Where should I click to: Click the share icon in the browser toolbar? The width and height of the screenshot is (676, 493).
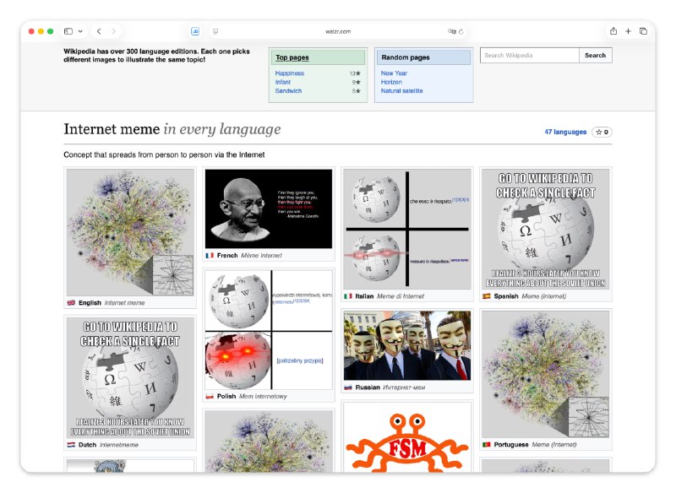pos(613,30)
